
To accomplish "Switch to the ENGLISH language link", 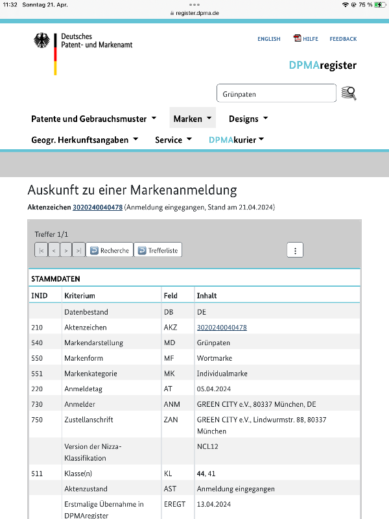I will tap(269, 39).
